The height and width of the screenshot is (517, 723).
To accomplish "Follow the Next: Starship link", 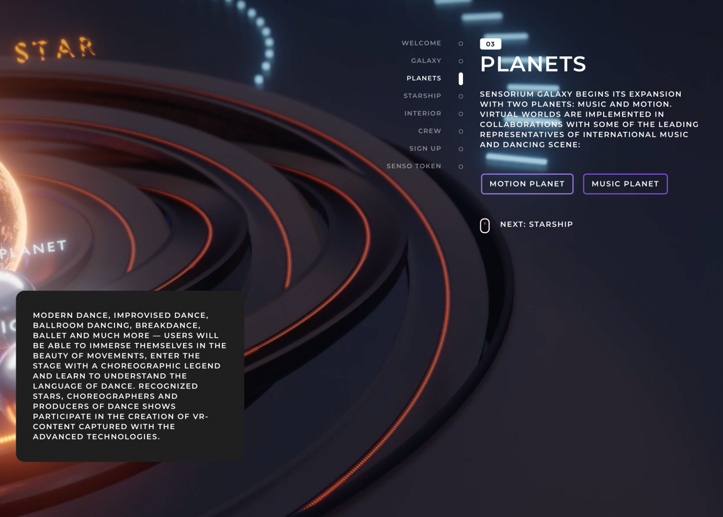I will (536, 224).
